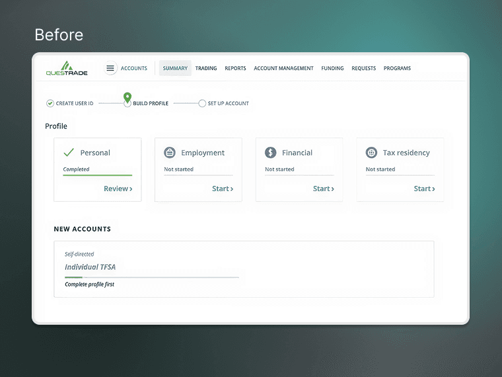Click Start on the Financial card
The width and height of the screenshot is (502, 377).
coord(324,188)
